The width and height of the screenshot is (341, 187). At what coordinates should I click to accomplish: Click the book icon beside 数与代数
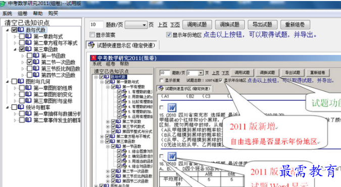coord(21,30)
